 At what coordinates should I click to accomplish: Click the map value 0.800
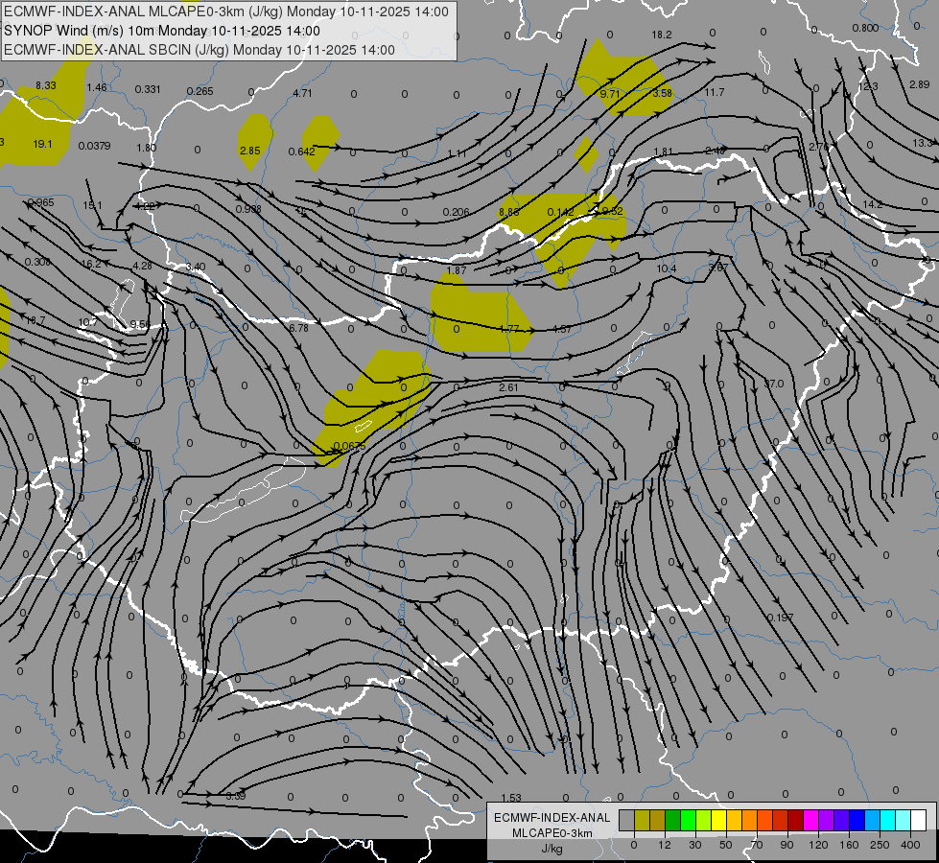point(865,28)
